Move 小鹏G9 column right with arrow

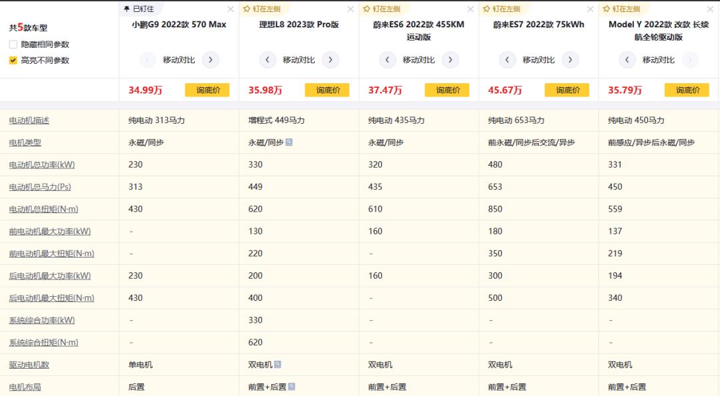211,60
